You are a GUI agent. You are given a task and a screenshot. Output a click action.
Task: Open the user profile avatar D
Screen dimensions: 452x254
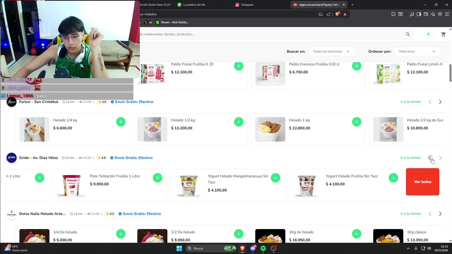coord(428,34)
